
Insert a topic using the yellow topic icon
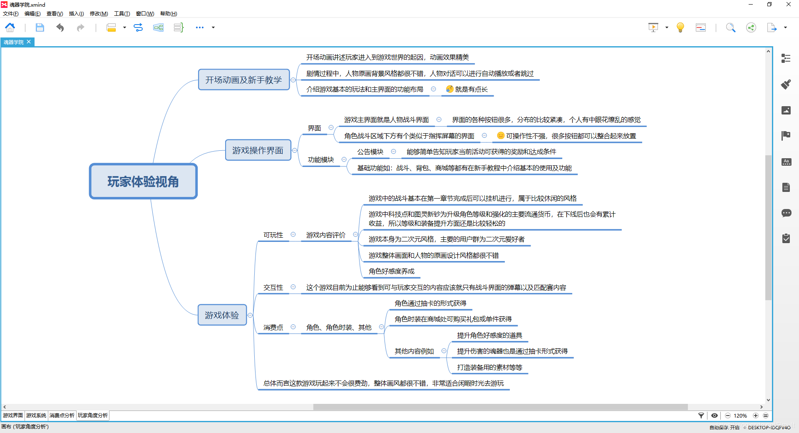click(111, 27)
